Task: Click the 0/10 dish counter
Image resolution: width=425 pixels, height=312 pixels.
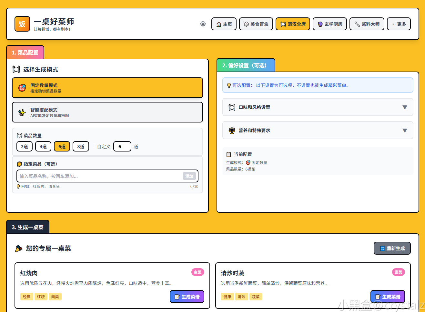Action: (194, 187)
